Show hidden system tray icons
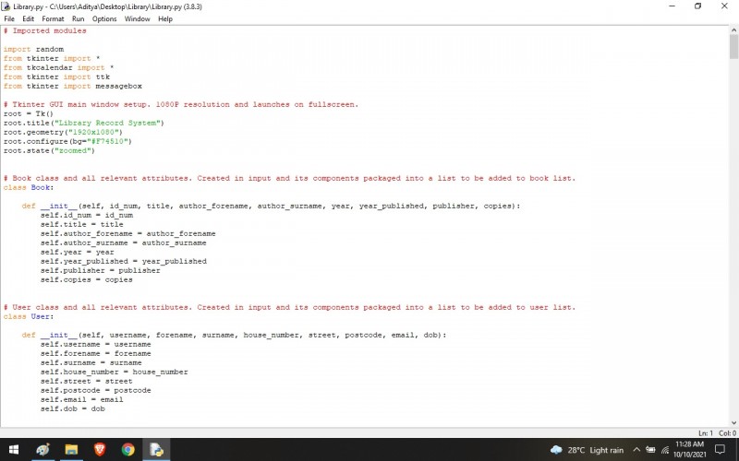Screen dimensions: 739x461 coord(636,450)
